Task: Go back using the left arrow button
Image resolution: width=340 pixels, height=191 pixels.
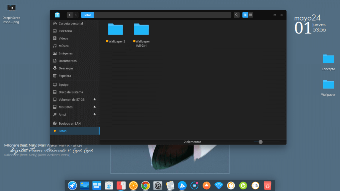Action: click(70, 15)
